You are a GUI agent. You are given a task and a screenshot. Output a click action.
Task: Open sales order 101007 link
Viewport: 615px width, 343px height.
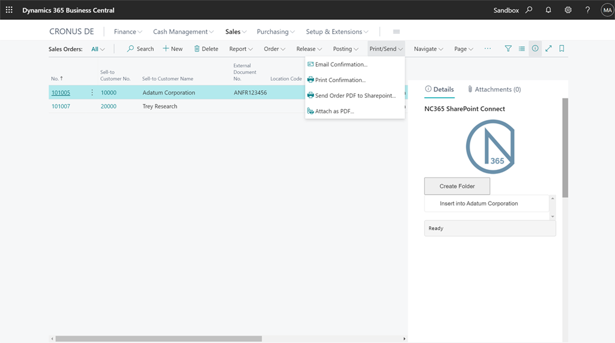[61, 106]
